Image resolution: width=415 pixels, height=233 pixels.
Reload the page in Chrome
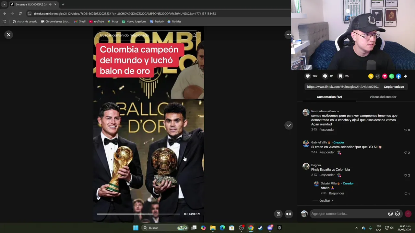[20, 14]
